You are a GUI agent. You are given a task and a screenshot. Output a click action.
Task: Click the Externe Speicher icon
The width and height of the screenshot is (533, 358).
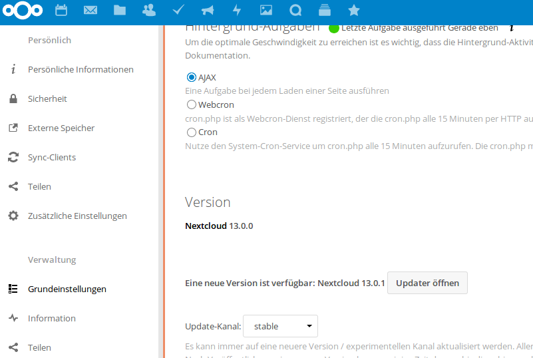[x=13, y=128]
